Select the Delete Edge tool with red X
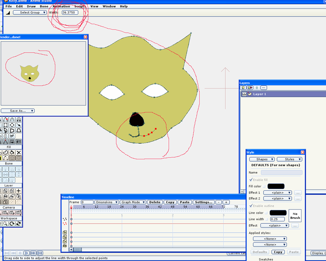The height and width of the screenshot is (261, 326). click(6, 119)
